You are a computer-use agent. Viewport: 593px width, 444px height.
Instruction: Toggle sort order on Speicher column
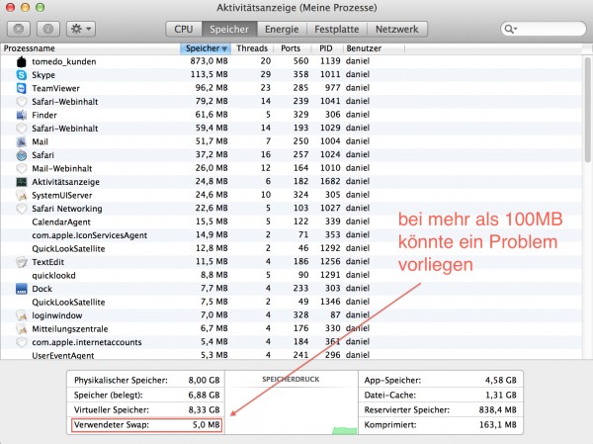tap(206, 48)
